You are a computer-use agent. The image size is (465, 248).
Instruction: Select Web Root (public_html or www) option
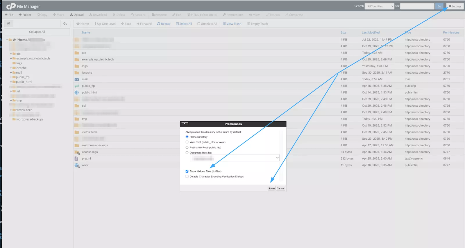(x=187, y=142)
